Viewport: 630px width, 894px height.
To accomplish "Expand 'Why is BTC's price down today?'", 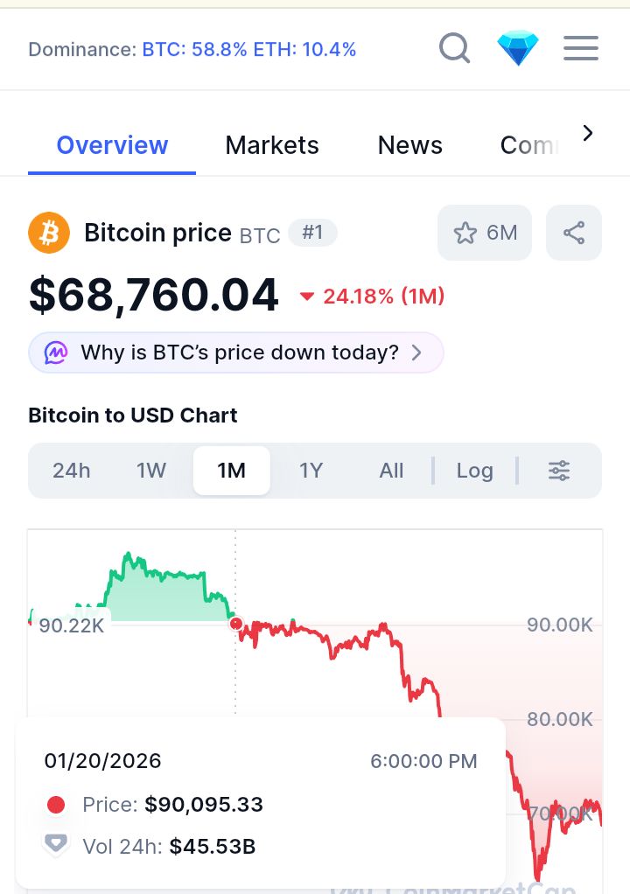I will click(x=236, y=353).
